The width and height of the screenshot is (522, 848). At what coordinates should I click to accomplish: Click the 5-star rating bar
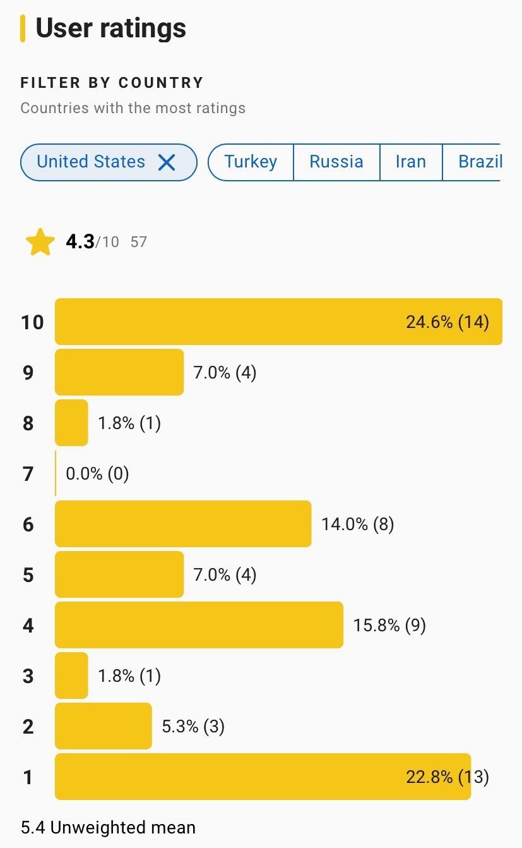119,574
